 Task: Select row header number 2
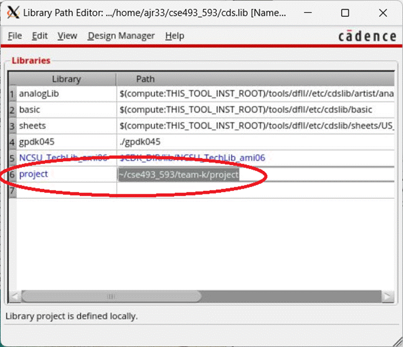click(x=12, y=110)
